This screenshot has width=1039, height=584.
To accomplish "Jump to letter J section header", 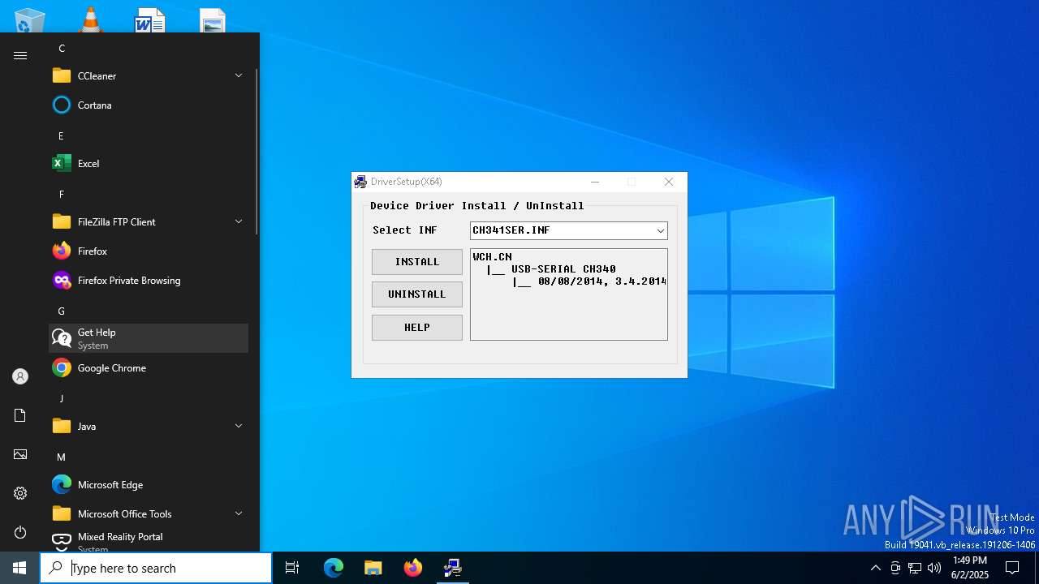I will click(61, 399).
